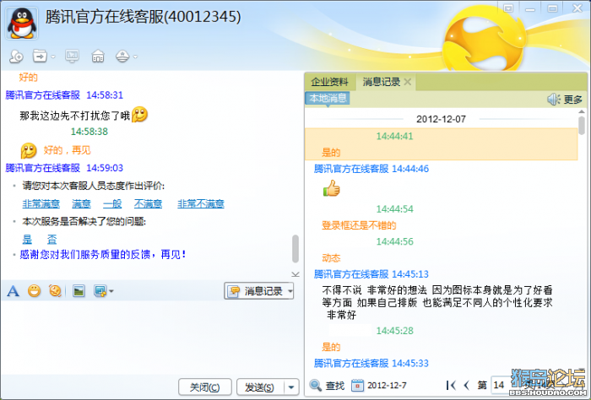Click the house-shaped toolbar icon

tap(98, 57)
